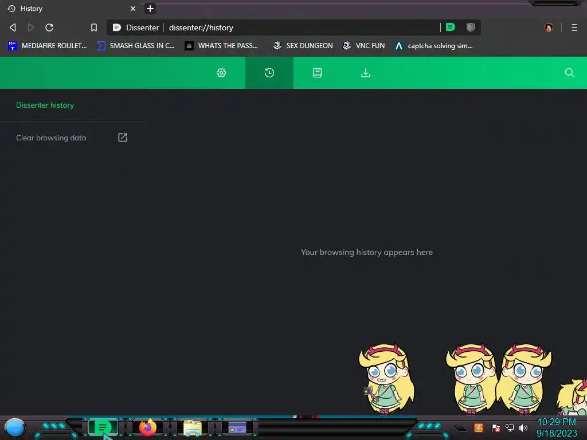Open the SMASH GLASS IN C... bookmark

point(135,46)
